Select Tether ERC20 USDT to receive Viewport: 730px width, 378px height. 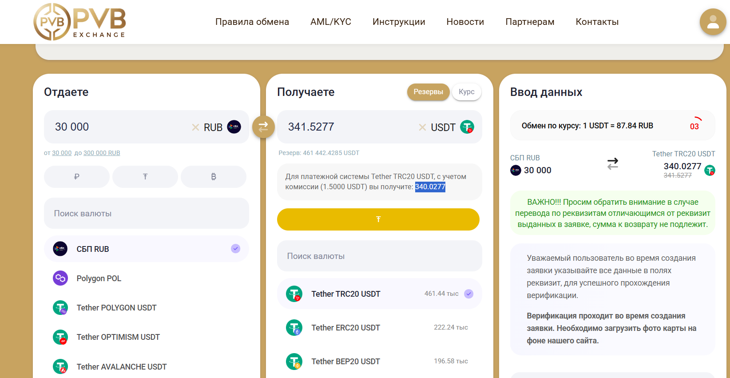(380, 327)
